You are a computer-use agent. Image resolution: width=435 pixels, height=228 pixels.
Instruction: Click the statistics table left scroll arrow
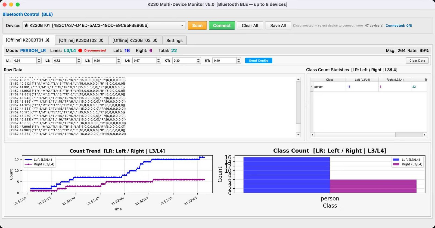tap(312, 135)
